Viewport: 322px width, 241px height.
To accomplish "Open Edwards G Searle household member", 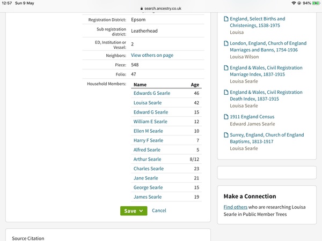I will click(152, 93).
